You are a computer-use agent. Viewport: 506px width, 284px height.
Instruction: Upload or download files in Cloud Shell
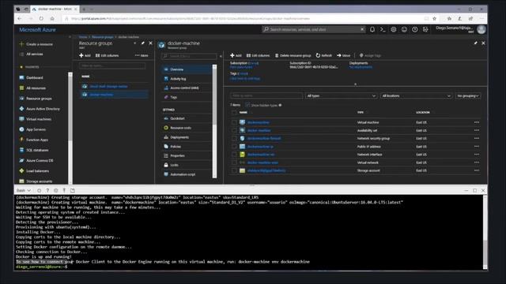64,190
